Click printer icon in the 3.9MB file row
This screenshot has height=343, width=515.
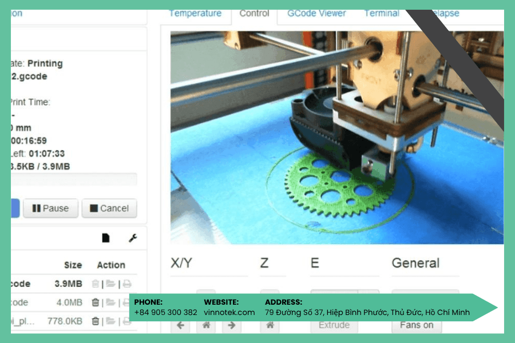click(127, 284)
